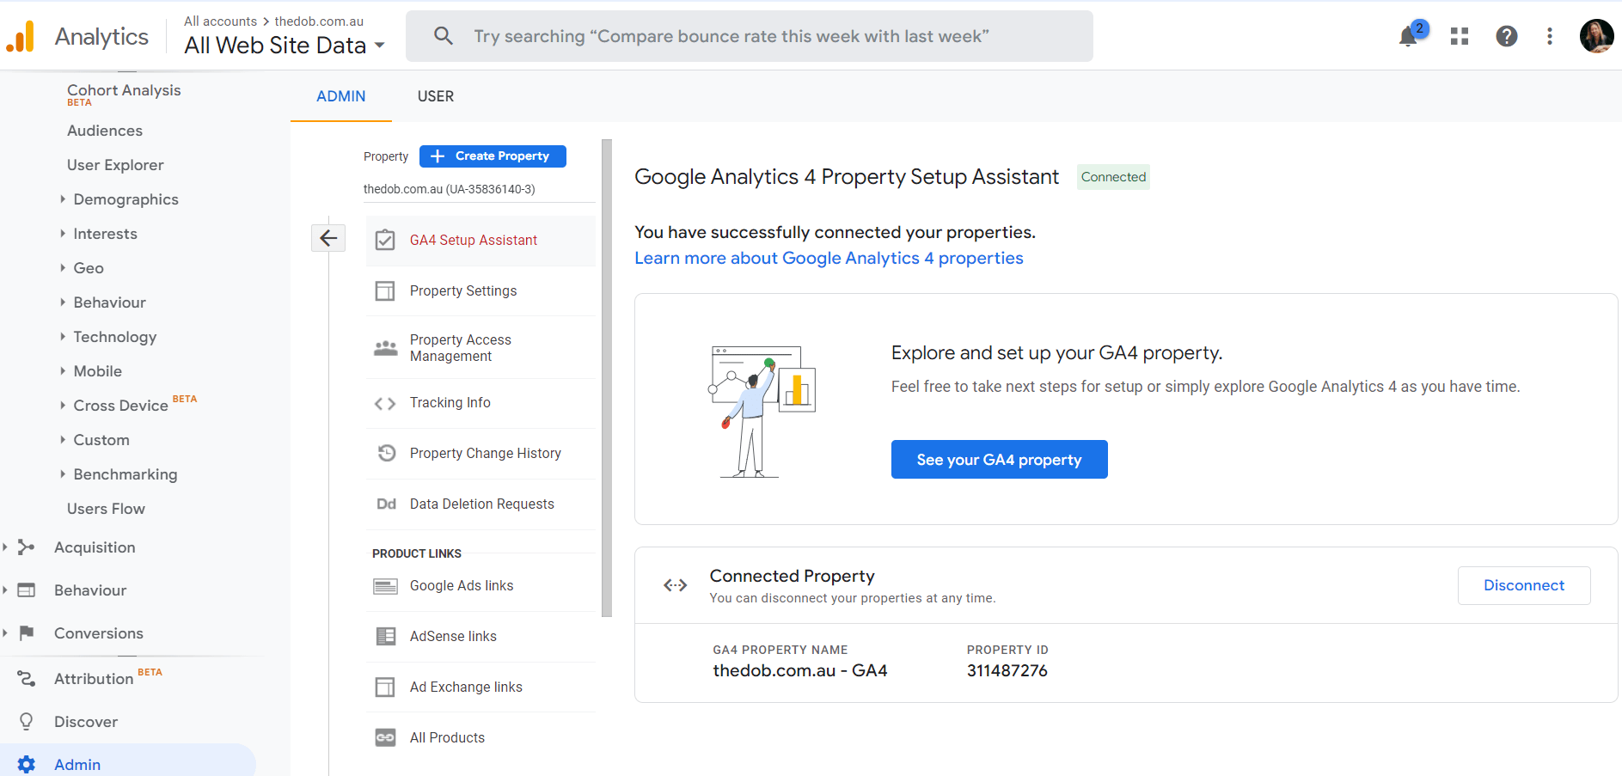Click the thedob.com.au - GA4 property name
1622x776 pixels.
(x=800, y=670)
